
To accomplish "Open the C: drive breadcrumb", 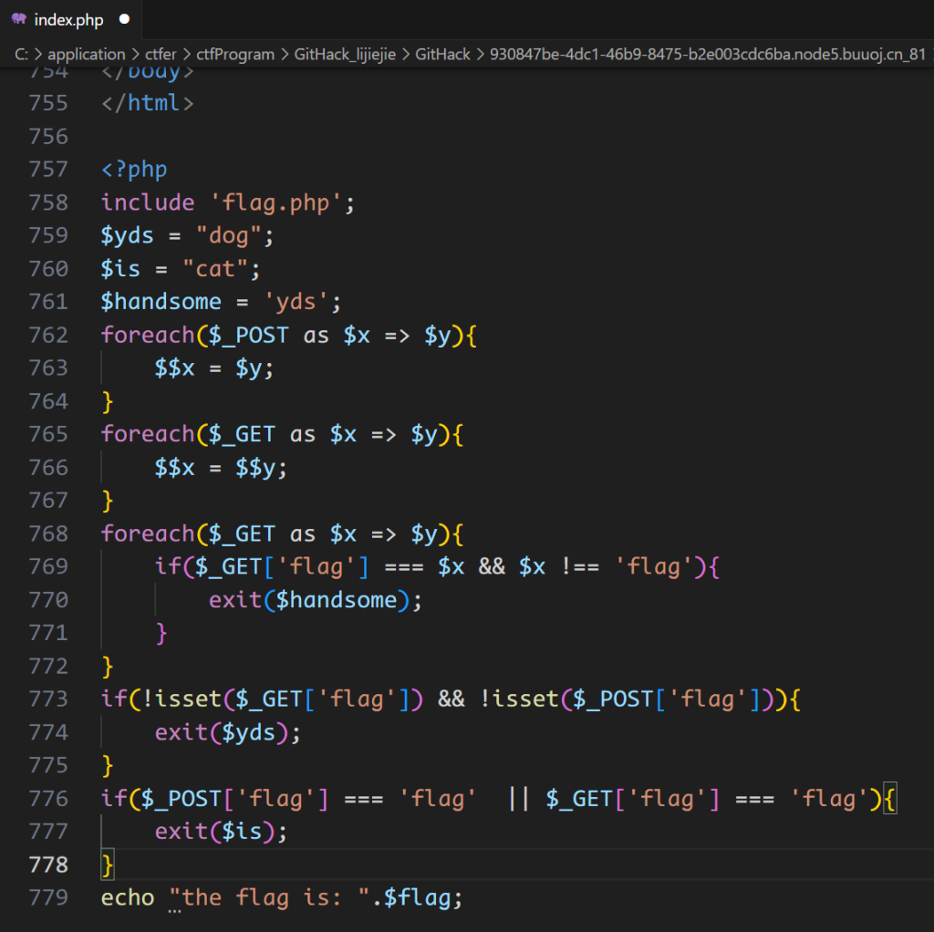I will pos(21,54).
